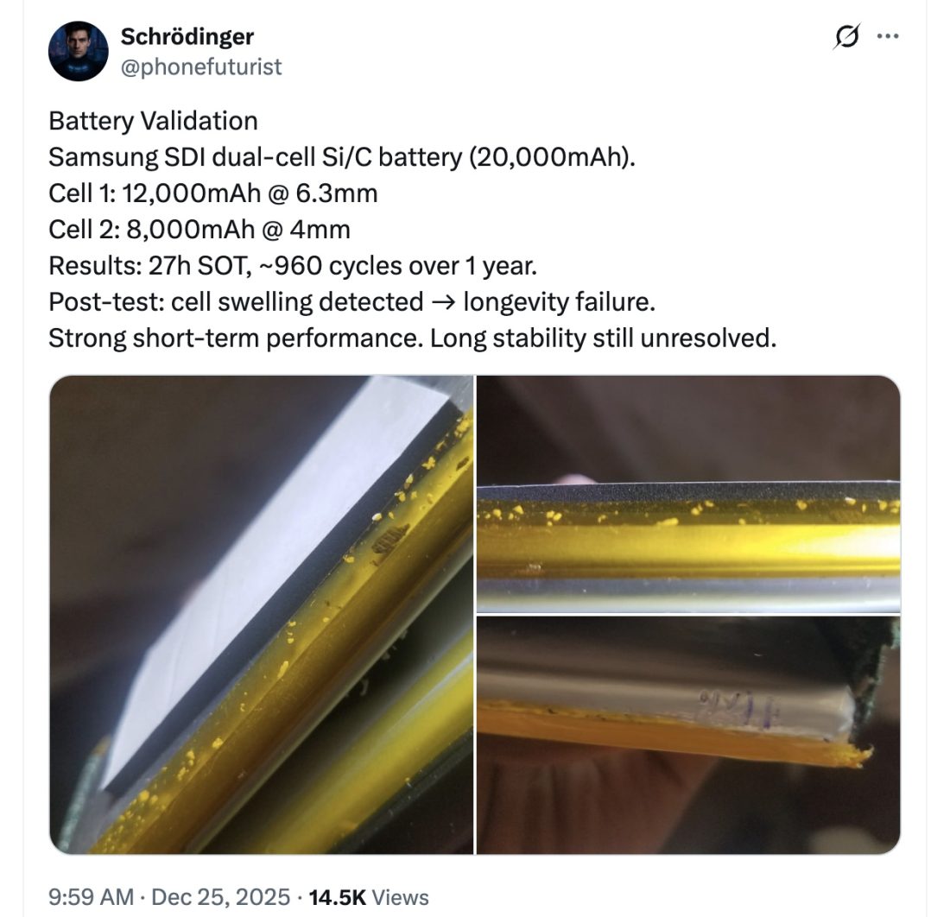
Task: Click the Long stability still unresolved sentence
Action: tap(604, 338)
